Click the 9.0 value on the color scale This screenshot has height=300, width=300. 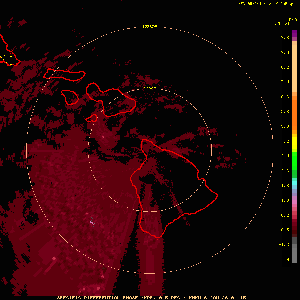tap(285, 52)
